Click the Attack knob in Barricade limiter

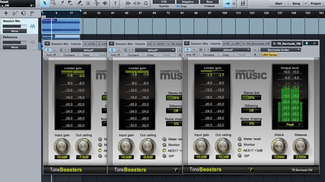(x=279, y=146)
